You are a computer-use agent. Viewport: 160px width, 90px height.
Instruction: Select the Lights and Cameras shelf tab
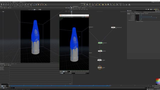(83, 3)
